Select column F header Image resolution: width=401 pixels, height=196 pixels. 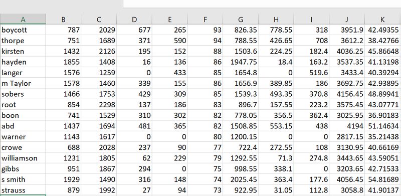[205, 19]
